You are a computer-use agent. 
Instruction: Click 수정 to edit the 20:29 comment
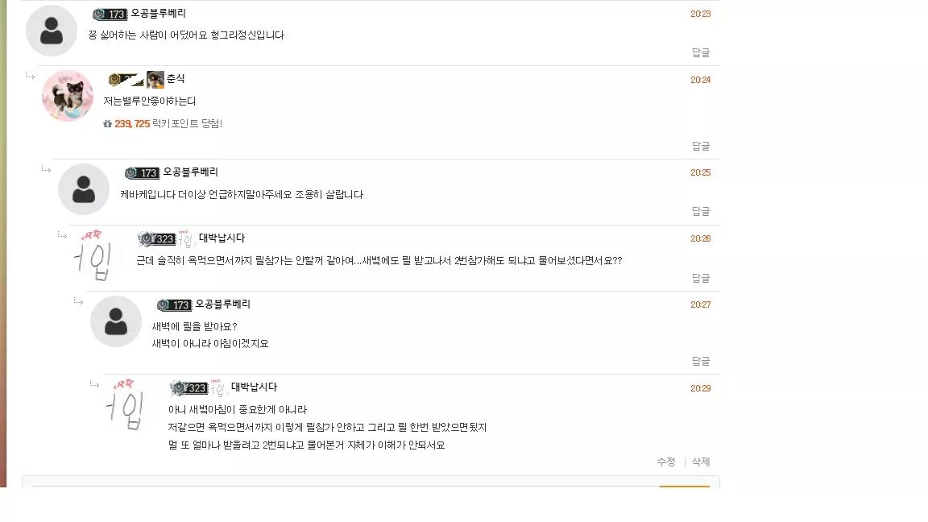666,462
